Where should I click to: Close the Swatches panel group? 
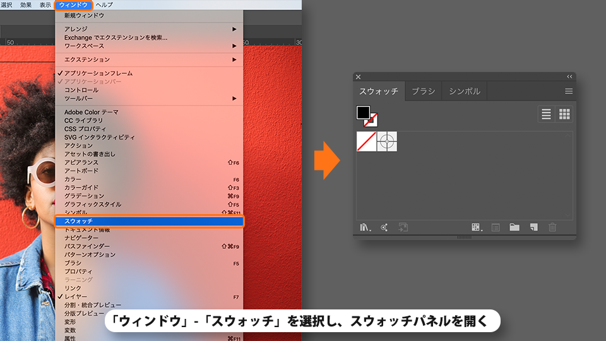(x=359, y=76)
